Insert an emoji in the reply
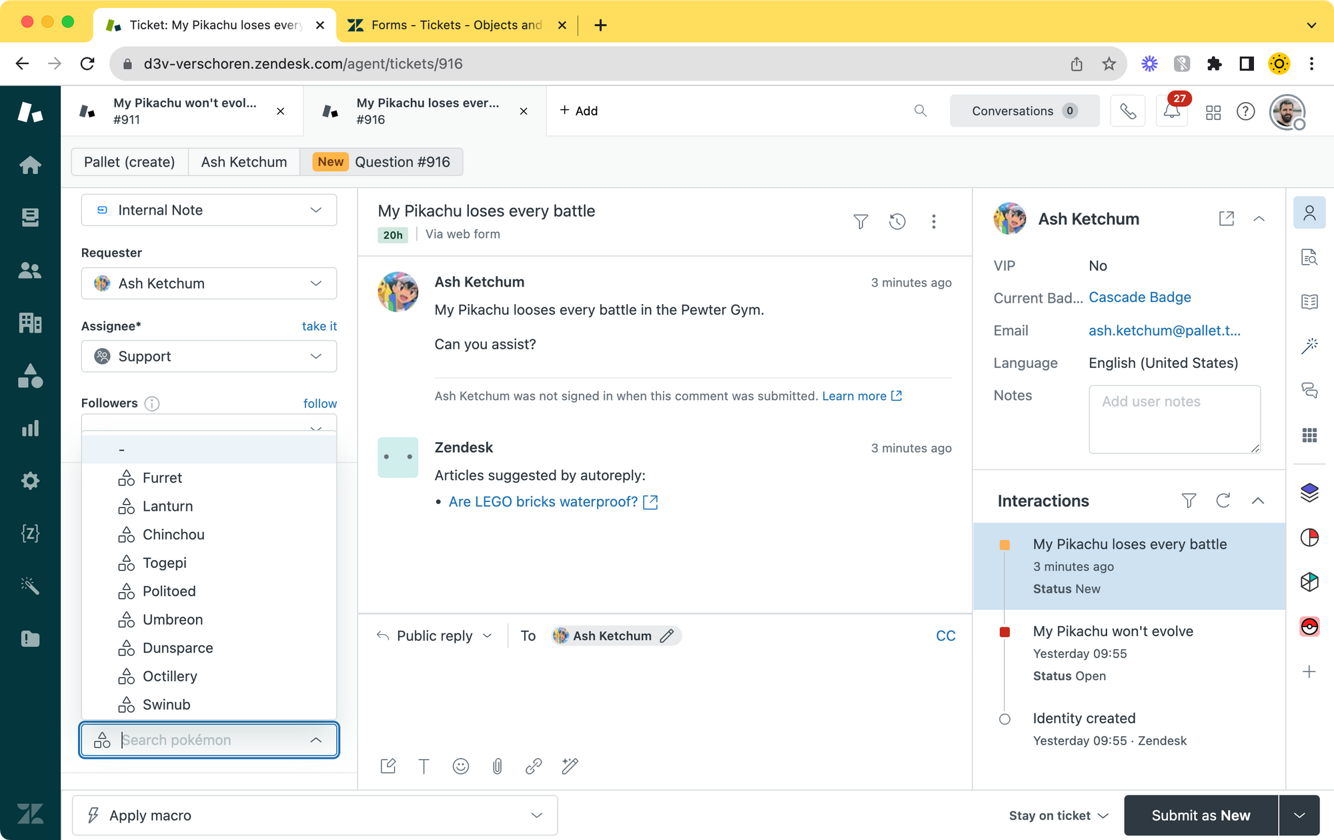This screenshot has height=840, width=1334. pyautogui.click(x=460, y=766)
